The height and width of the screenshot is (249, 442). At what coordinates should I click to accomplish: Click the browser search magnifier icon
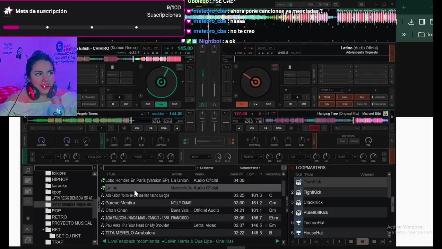click(x=28, y=170)
